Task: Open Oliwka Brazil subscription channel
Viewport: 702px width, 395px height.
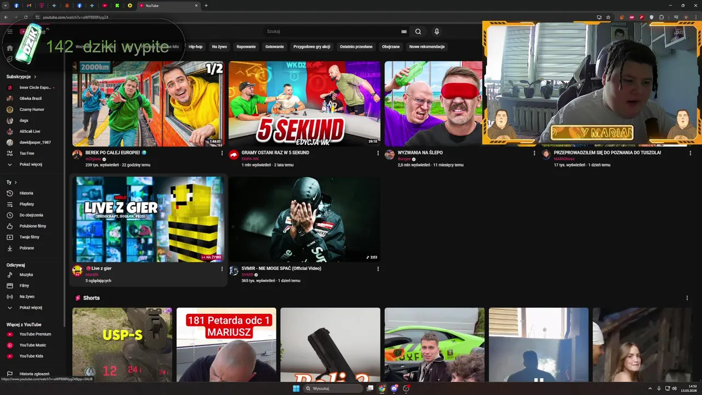Action: [x=31, y=98]
